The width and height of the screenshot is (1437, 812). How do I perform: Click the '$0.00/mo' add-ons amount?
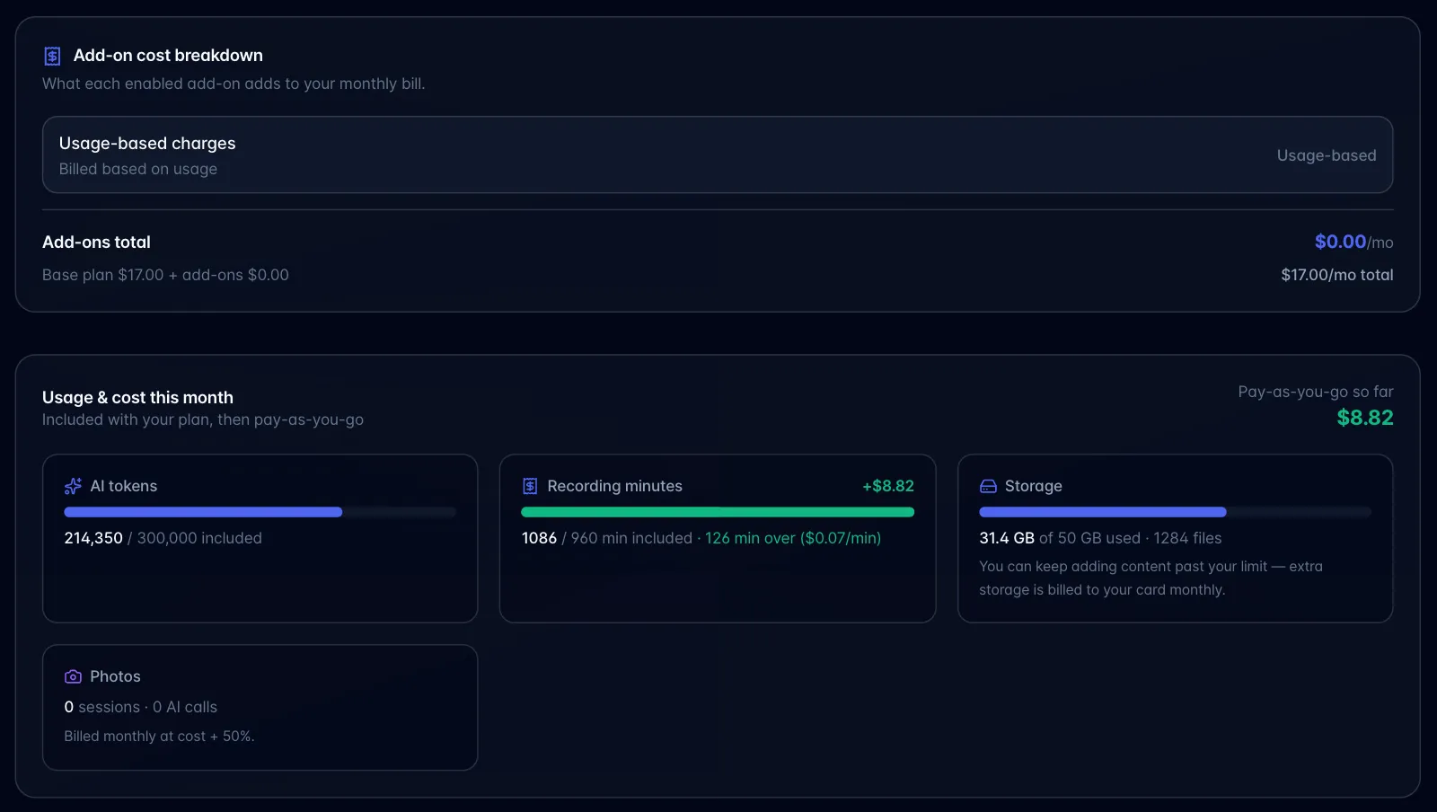tap(1353, 242)
